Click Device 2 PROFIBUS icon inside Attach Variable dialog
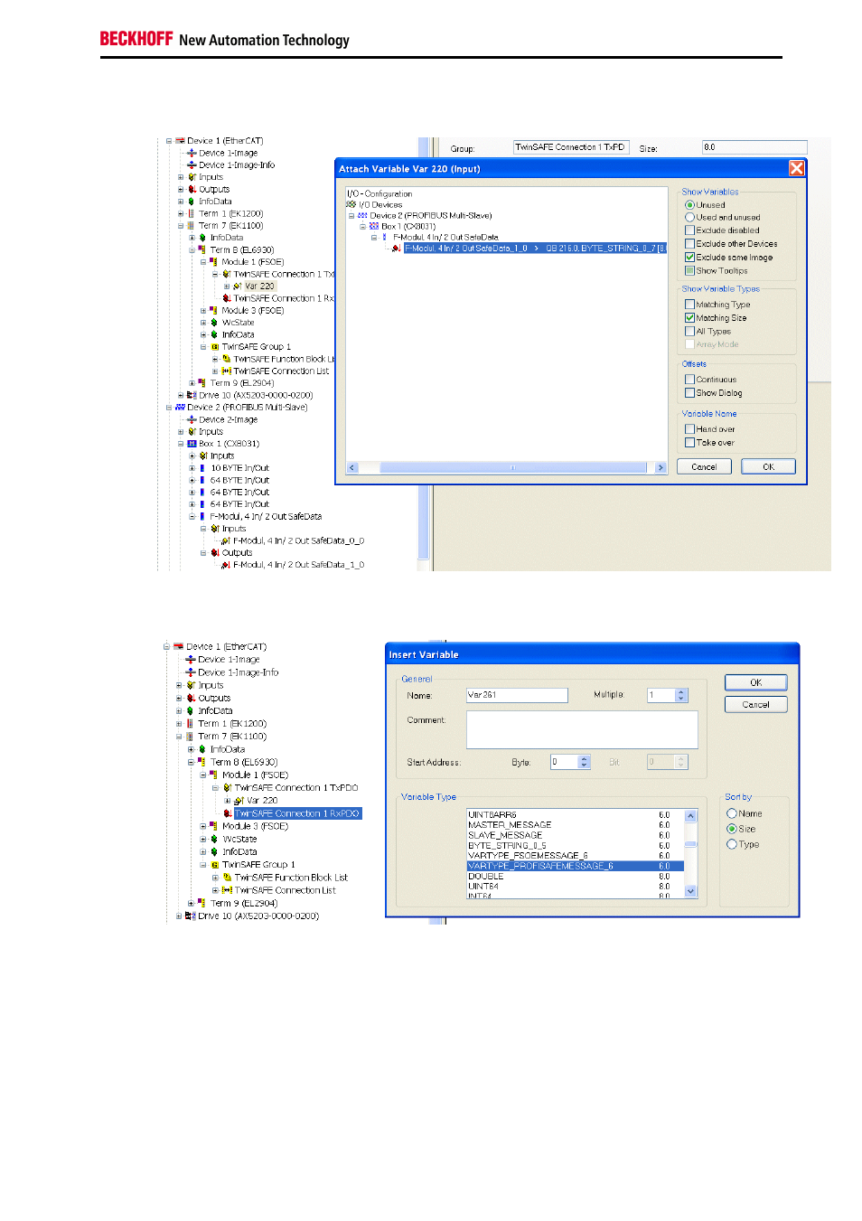Screen dimensions: 862x1221 [362, 215]
